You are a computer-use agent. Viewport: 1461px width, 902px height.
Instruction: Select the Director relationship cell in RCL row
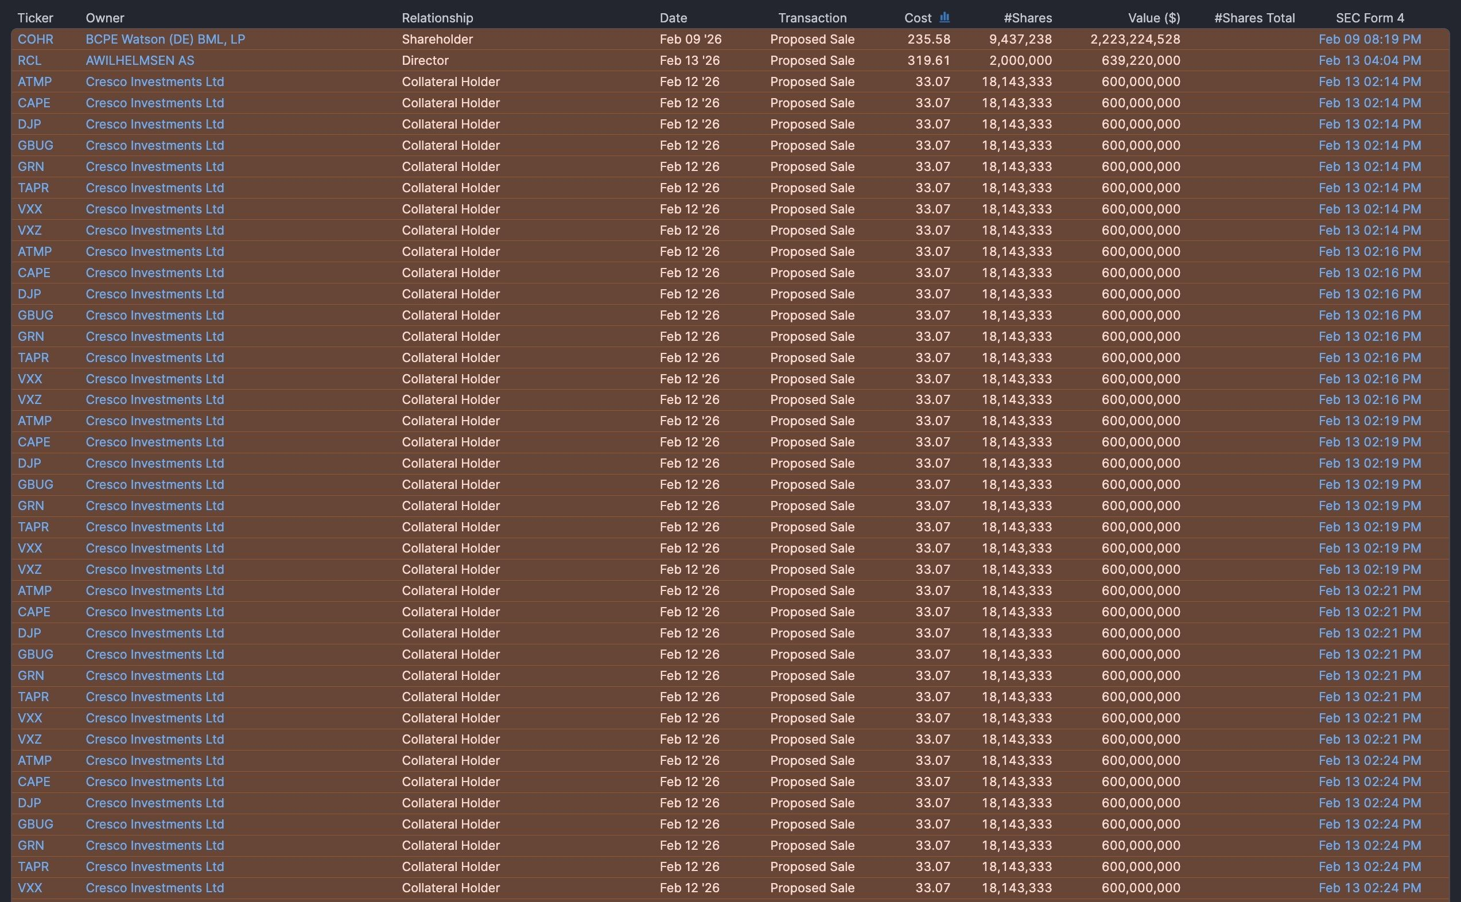click(x=425, y=60)
